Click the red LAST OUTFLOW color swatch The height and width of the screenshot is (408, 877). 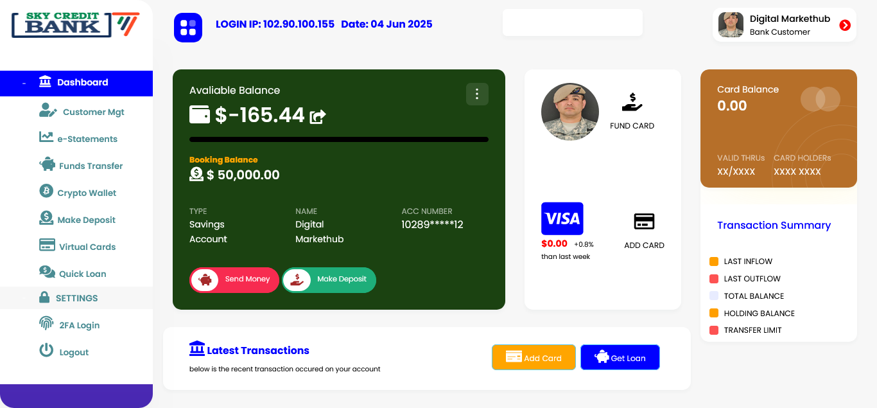(713, 278)
